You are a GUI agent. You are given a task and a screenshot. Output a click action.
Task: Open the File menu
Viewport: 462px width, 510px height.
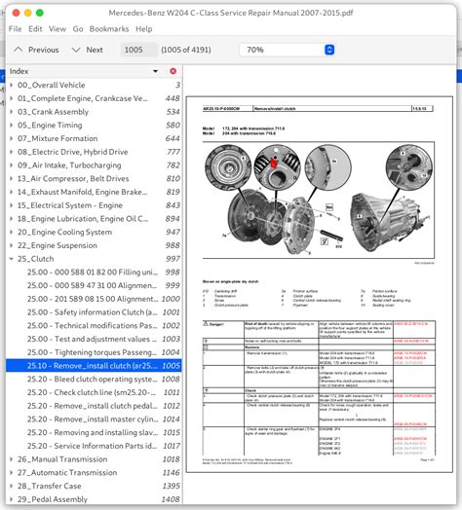[15, 29]
